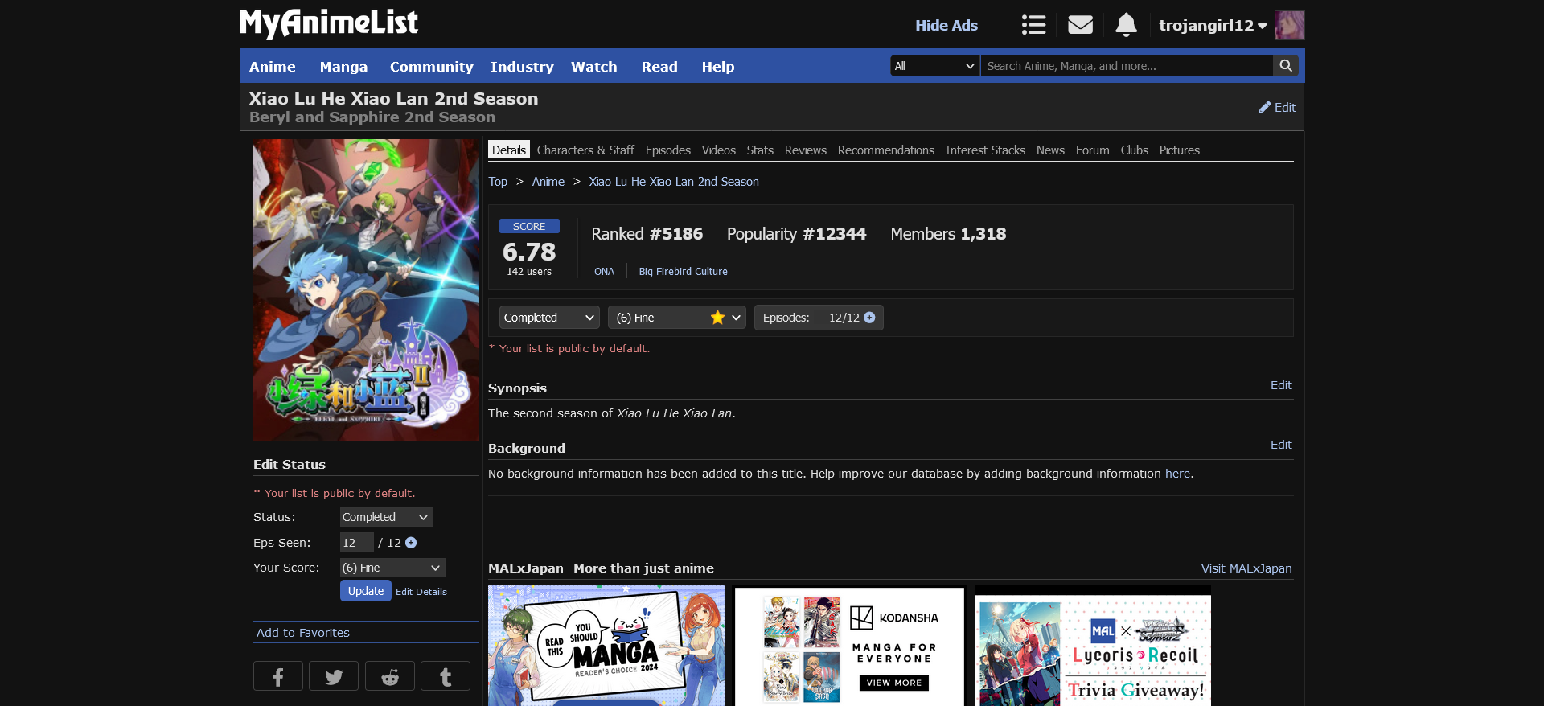Increment episodes with plus icon near 12/12
Image resolution: width=1544 pixels, height=706 pixels.
point(869,318)
